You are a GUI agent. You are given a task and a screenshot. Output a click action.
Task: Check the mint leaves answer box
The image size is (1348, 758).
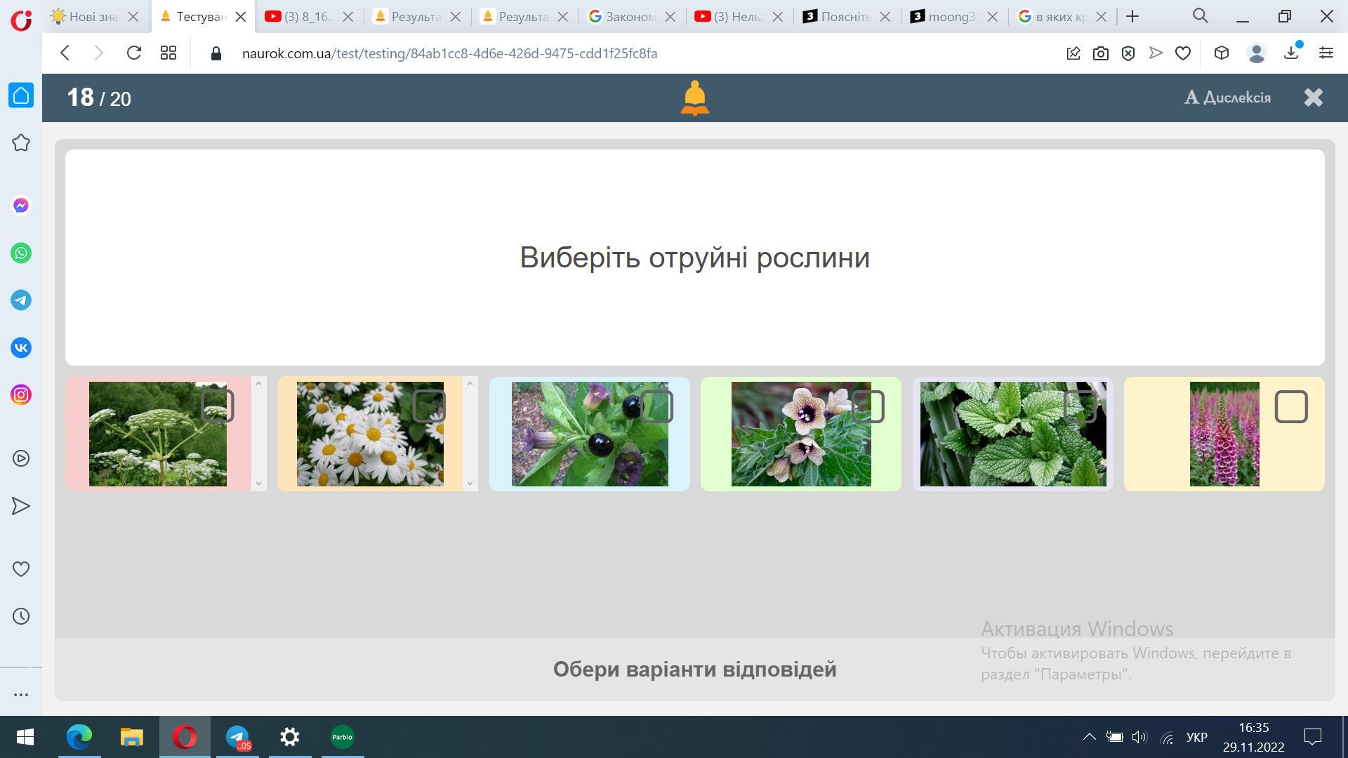point(1081,406)
